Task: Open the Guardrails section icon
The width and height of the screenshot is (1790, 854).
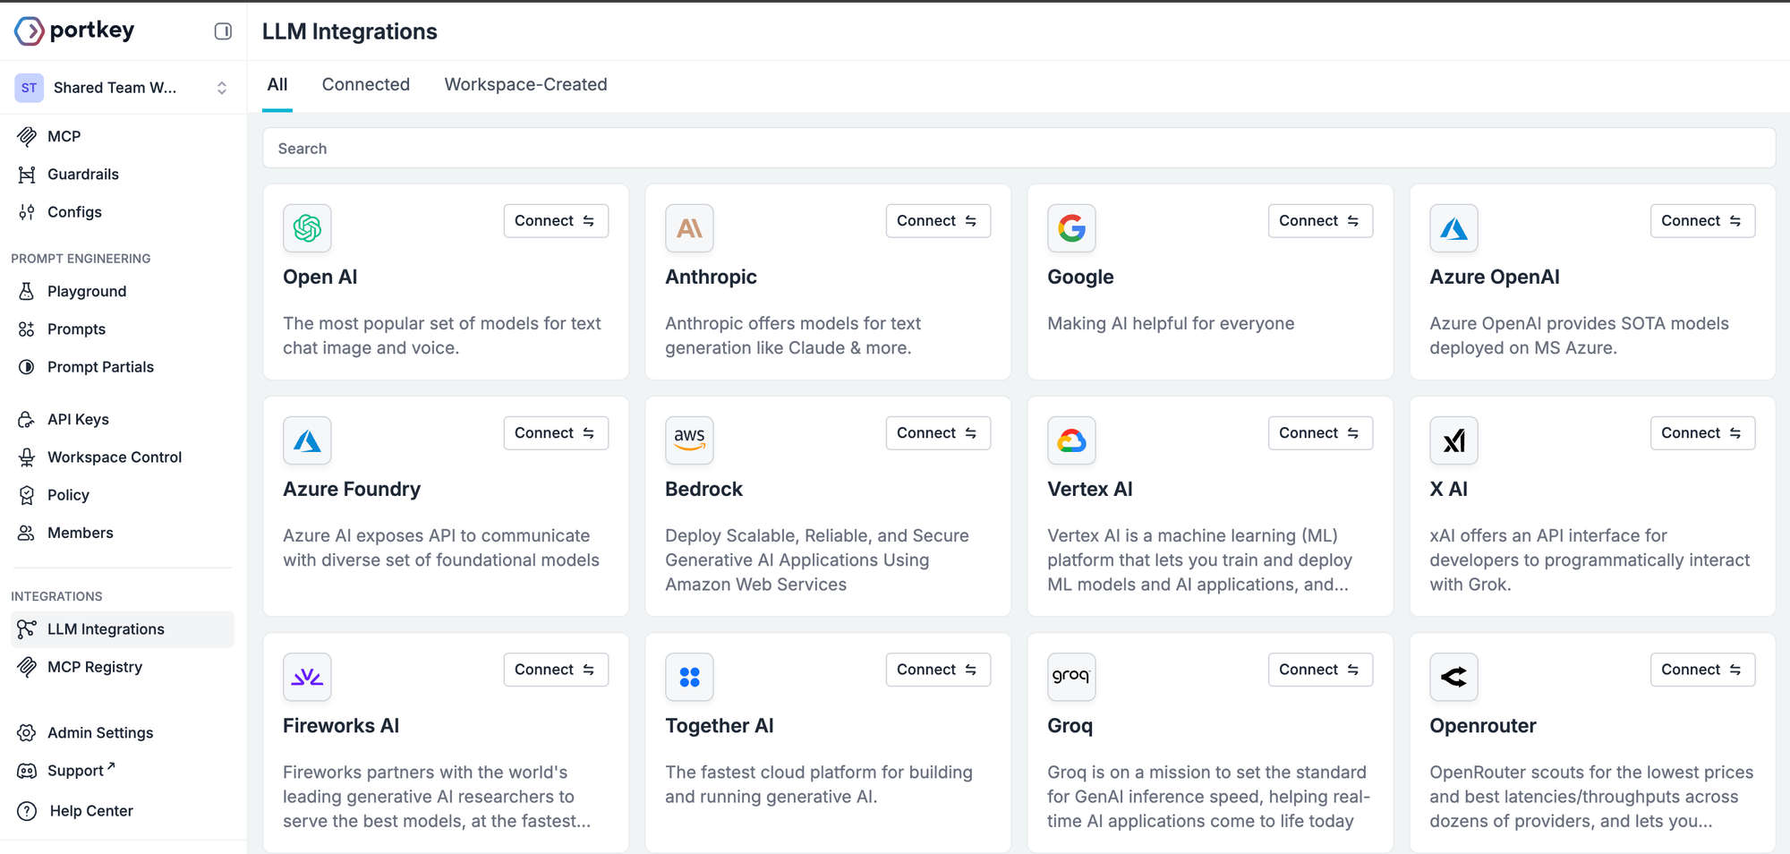Action: (27, 175)
